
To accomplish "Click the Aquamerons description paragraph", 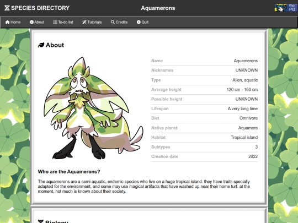I will pos(143,187).
